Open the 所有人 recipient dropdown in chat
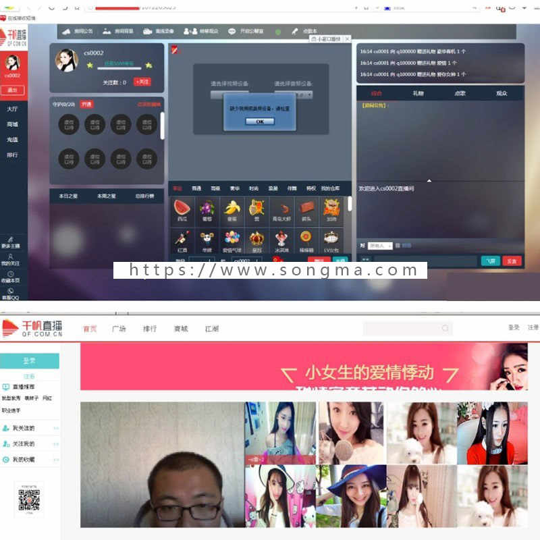The image size is (540, 540). click(x=380, y=246)
